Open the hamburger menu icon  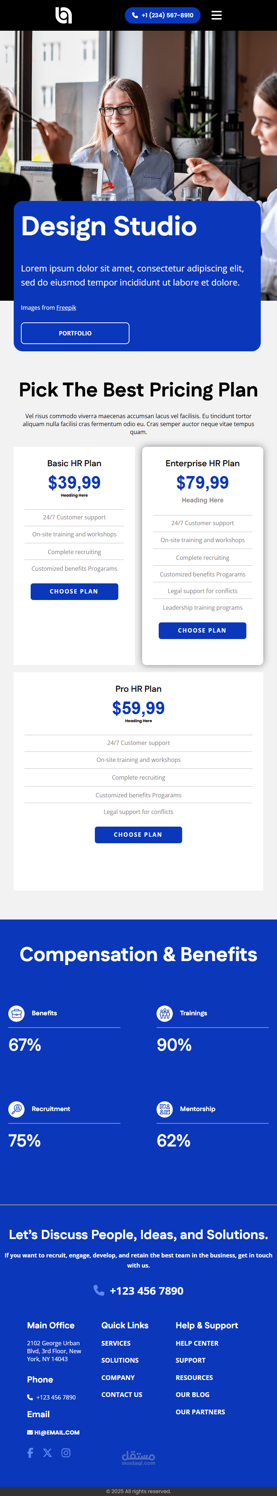216,15
